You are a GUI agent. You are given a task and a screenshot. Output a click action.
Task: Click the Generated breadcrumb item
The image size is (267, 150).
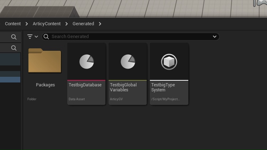point(83,24)
